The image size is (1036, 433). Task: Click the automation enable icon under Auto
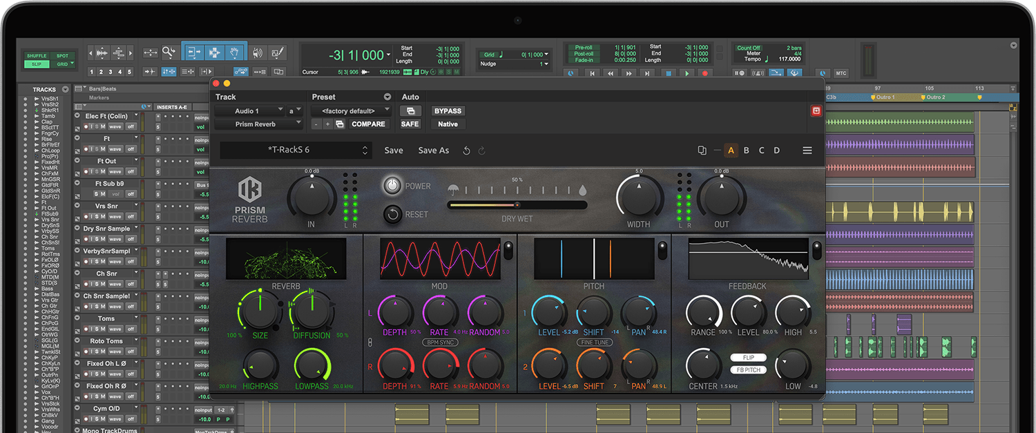pyautogui.click(x=410, y=110)
